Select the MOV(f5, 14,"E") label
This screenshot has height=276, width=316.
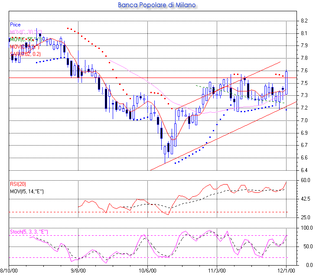[27, 192]
